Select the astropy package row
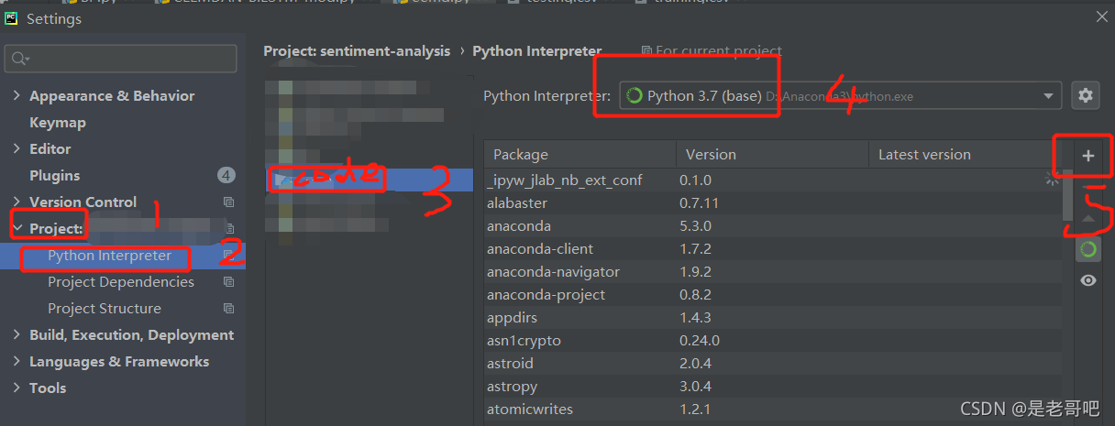 (x=773, y=387)
